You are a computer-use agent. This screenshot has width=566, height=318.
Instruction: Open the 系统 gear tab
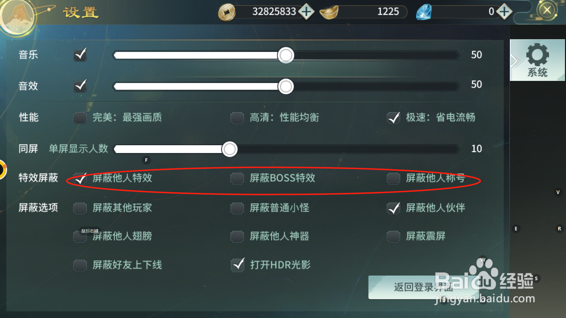[537, 60]
